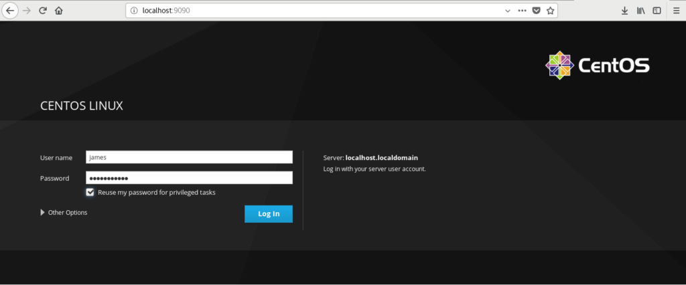Click the browser Back arrow button

11,11
